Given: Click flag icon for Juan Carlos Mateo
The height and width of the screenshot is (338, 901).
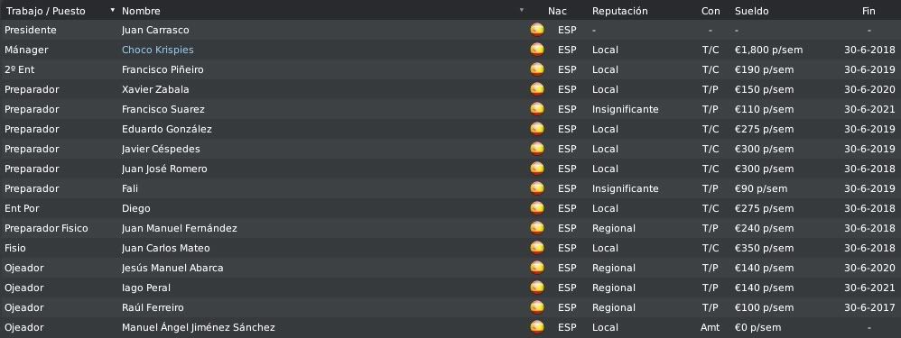Looking at the screenshot, I should pos(536,248).
